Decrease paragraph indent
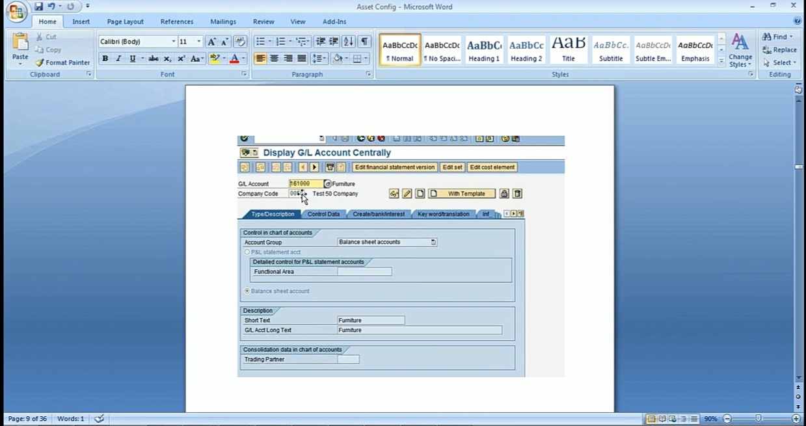The height and width of the screenshot is (426, 806). [x=320, y=42]
